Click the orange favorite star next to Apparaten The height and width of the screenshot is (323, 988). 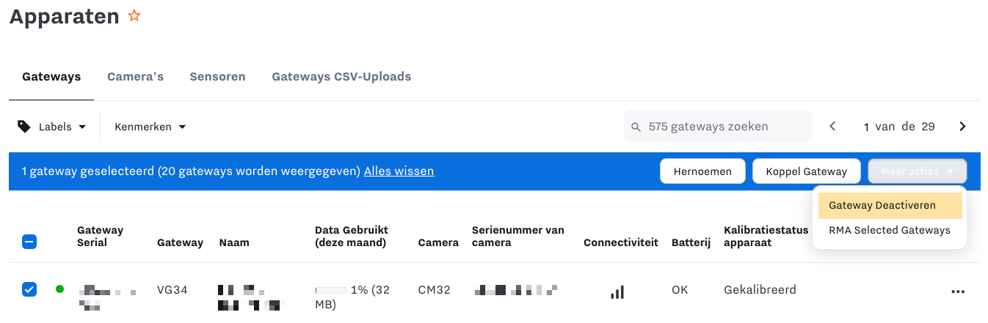pos(134,15)
